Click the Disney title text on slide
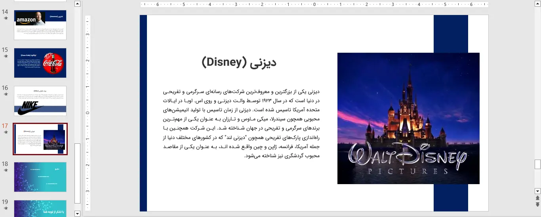 point(239,62)
